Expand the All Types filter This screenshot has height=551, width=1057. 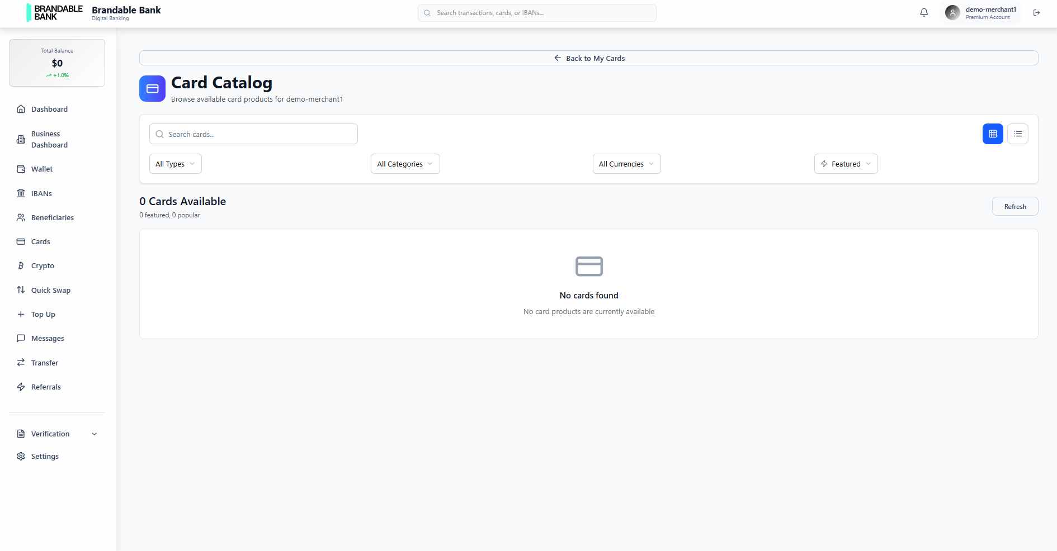175,163
